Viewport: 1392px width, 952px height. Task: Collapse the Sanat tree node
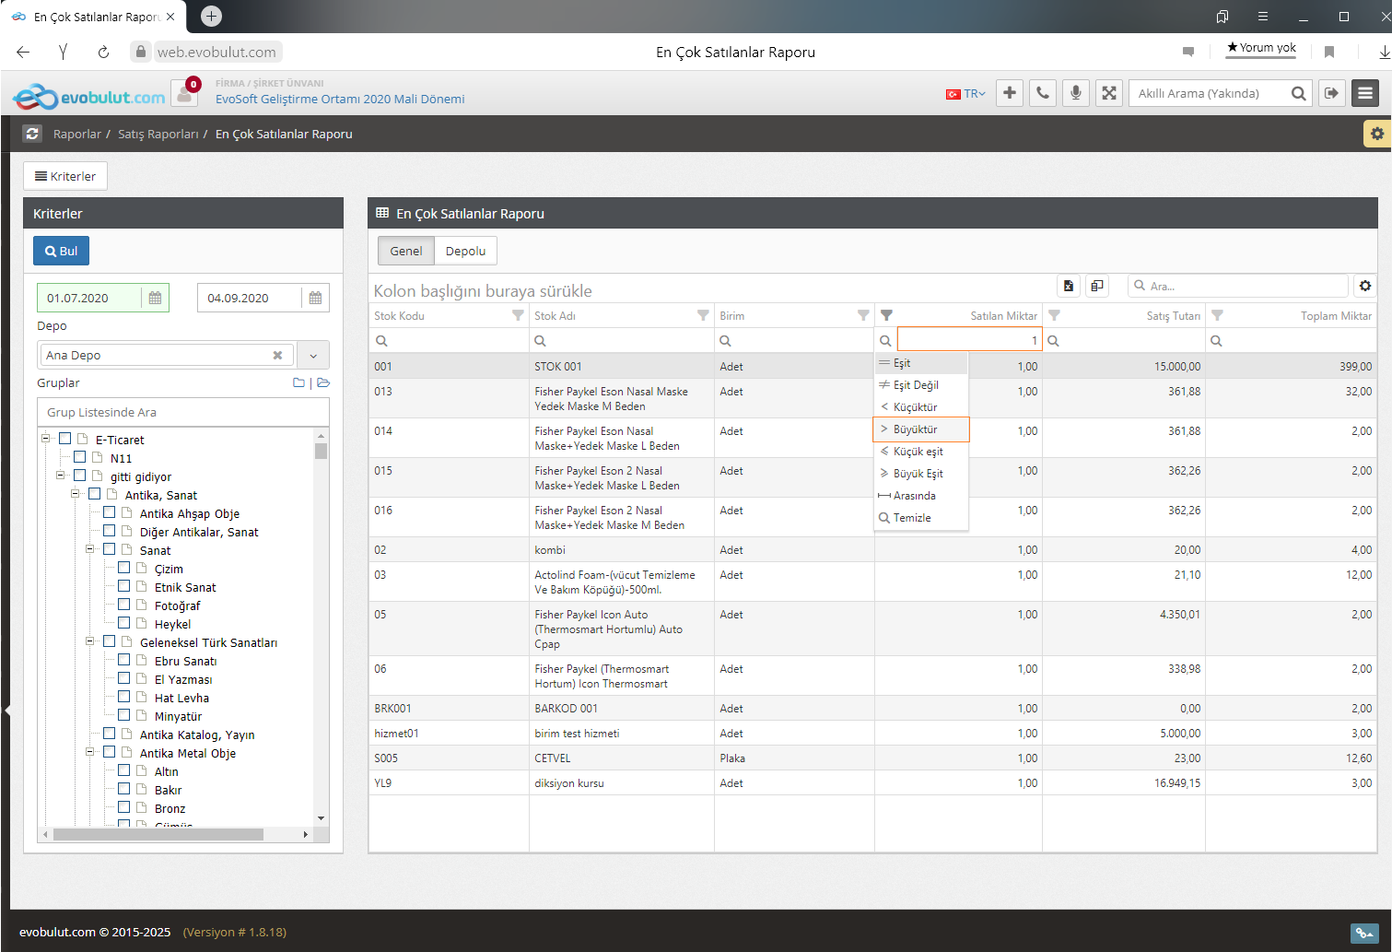point(90,549)
